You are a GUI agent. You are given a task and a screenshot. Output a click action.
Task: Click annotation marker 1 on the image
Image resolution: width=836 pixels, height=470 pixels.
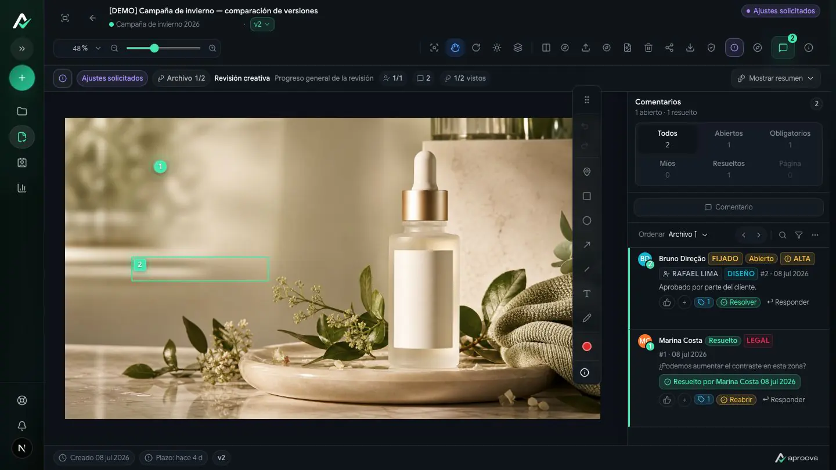[160, 167]
